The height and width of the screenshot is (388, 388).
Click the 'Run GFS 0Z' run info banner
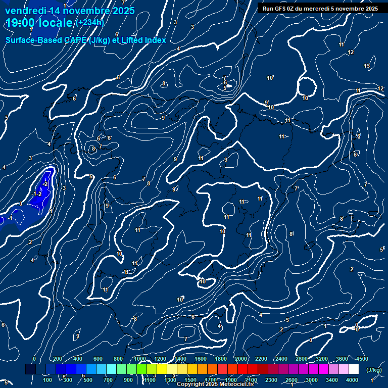coord(320,9)
